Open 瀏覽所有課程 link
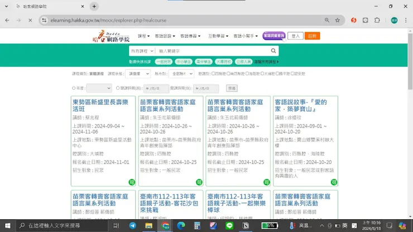 (266, 61)
